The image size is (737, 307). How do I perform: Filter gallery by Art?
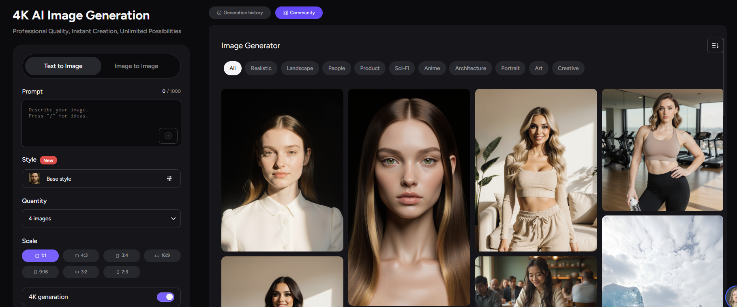[538, 68]
